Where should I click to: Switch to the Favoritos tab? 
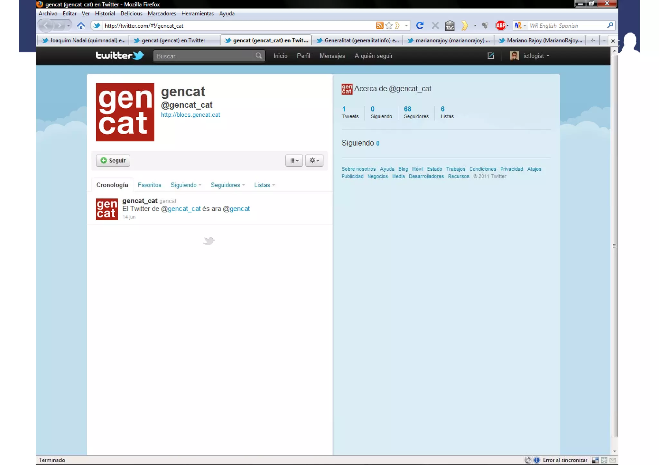click(149, 185)
